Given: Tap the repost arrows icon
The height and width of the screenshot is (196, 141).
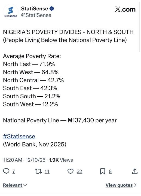Looking at the screenshot, I should point(38,171).
